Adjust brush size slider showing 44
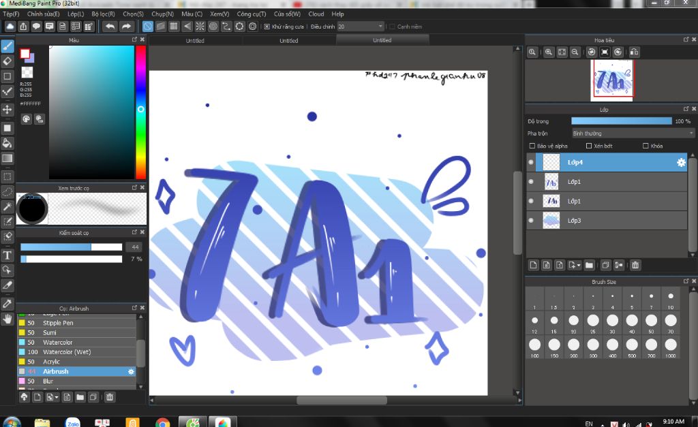Image resolution: width=698 pixels, height=427 pixels. tap(71, 247)
